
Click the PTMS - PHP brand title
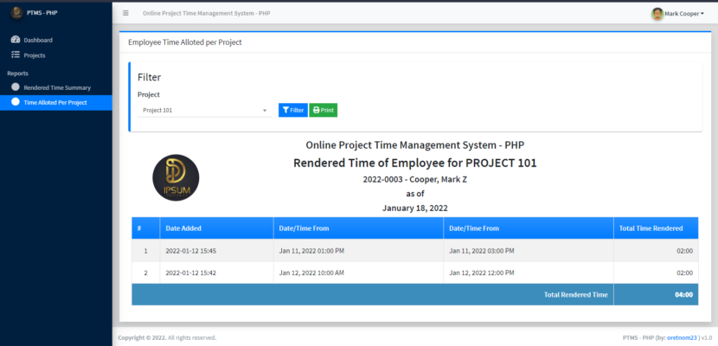click(42, 13)
